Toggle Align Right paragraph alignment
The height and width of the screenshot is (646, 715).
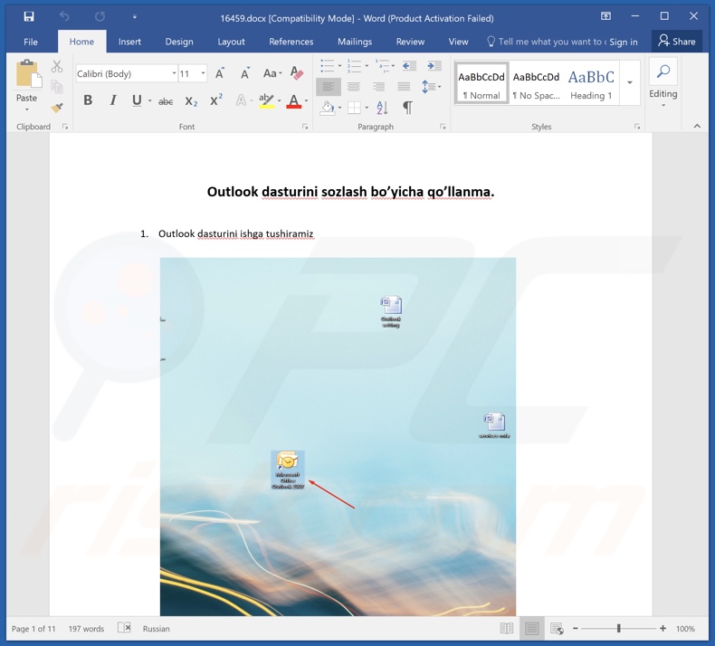378,87
